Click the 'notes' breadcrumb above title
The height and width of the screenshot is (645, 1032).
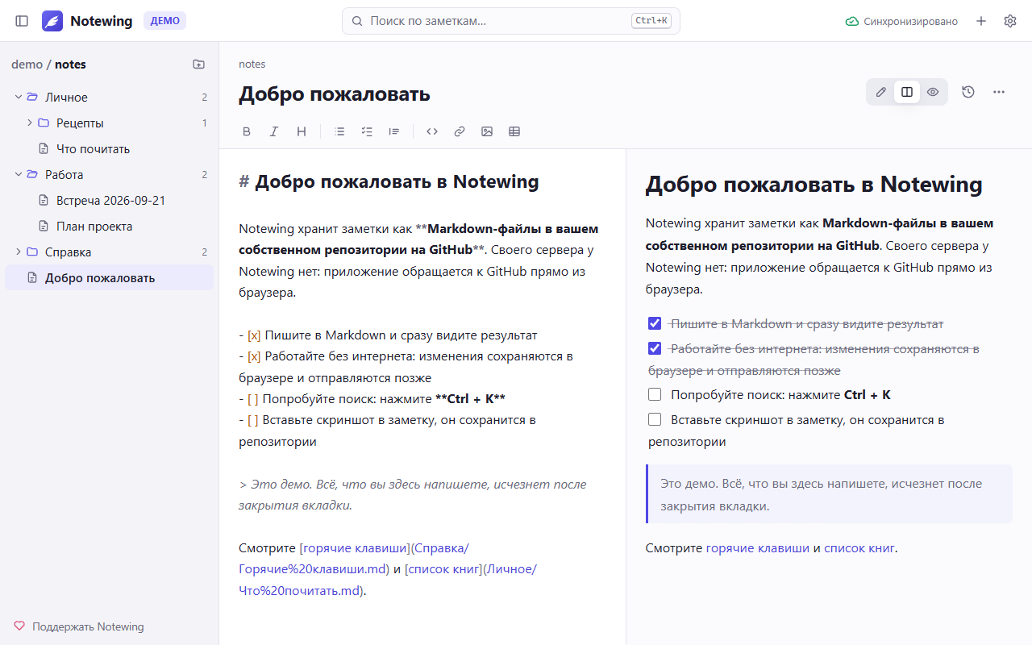tap(252, 64)
